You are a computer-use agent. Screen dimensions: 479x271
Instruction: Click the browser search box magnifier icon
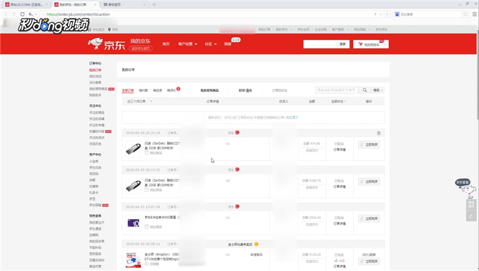(465, 14)
